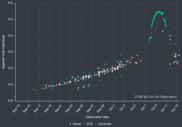Click the Oct 1 x-axis label
The width and height of the screenshot is (182, 127).
pos(112,108)
